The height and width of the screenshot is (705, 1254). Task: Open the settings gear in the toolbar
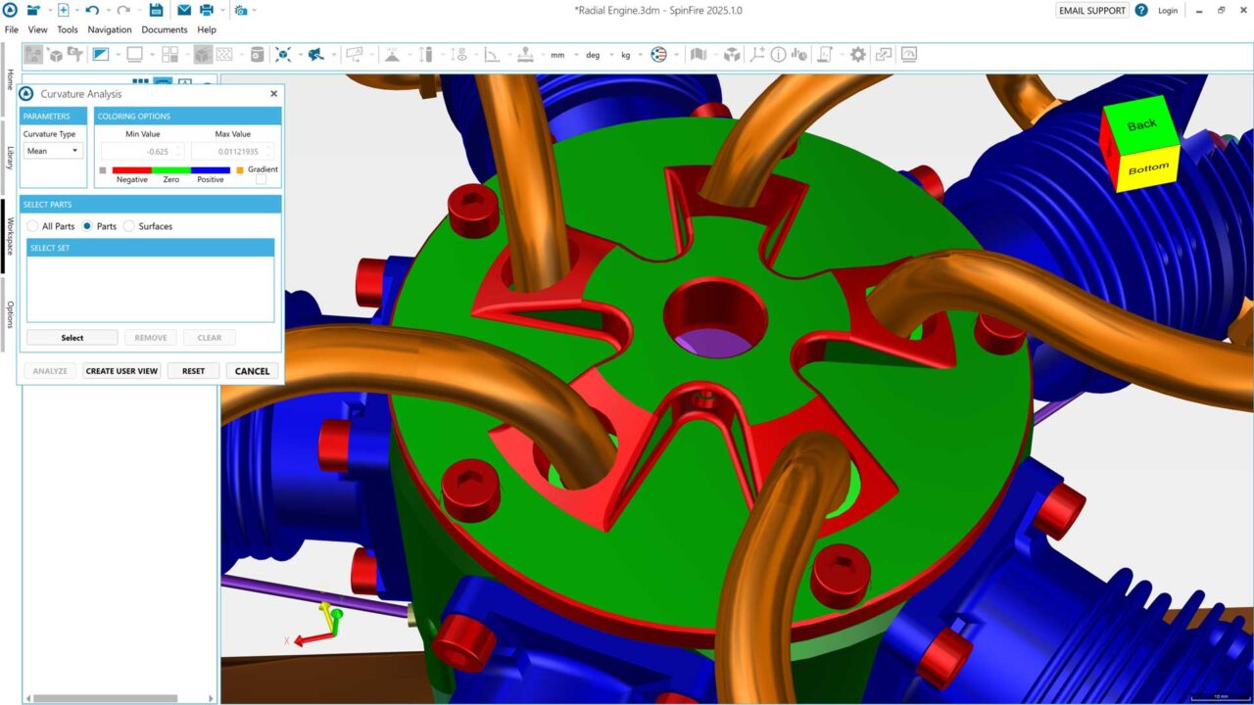pyautogui.click(x=856, y=55)
